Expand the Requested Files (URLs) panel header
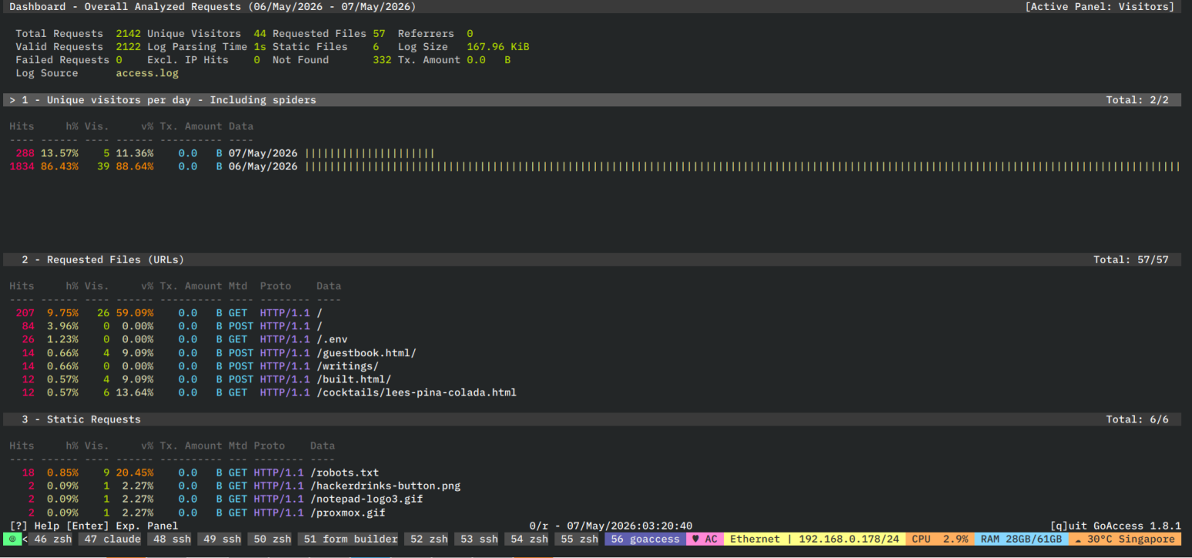This screenshot has width=1192, height=558. 592,259
